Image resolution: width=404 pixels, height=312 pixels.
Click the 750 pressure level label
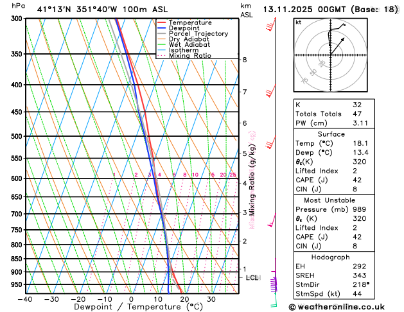tap(18, 230)
